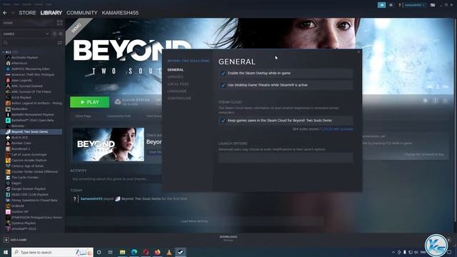
Task: Open the Language properties tab
Action: (177, 91)
